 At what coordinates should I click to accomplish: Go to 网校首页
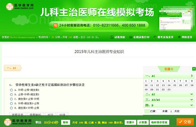(187, 37)
